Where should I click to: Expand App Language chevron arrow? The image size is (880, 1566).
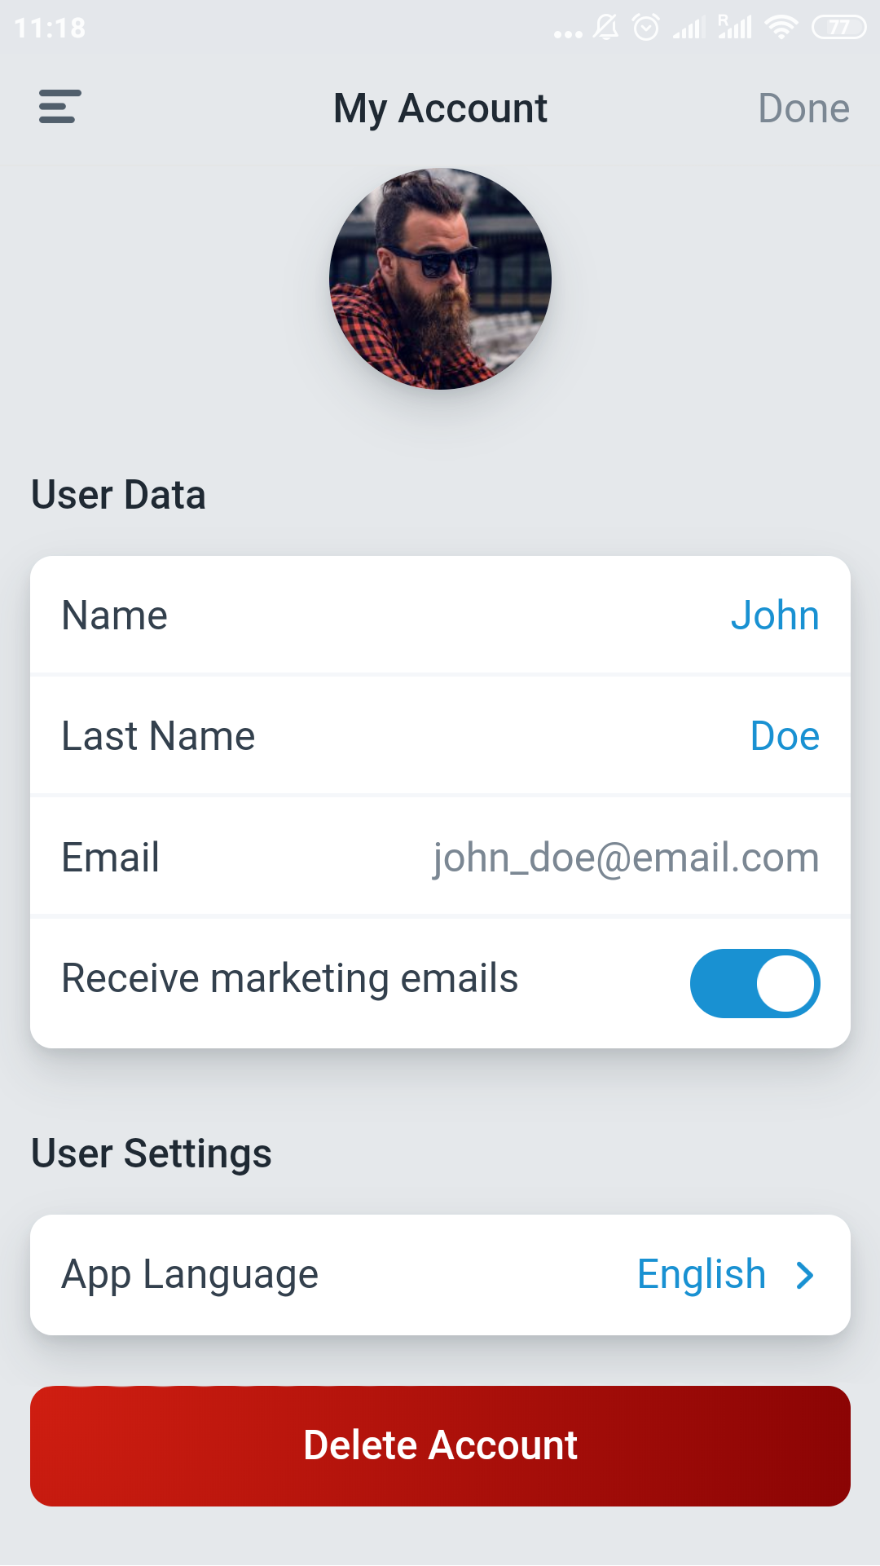(x=805, y=1275)
